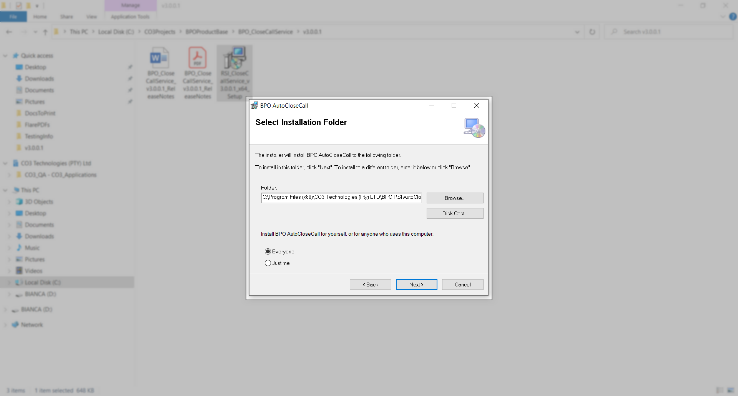This screenshot has width=738, height=396.
Task: Click the Browse... button
Action: click(455, 198)
